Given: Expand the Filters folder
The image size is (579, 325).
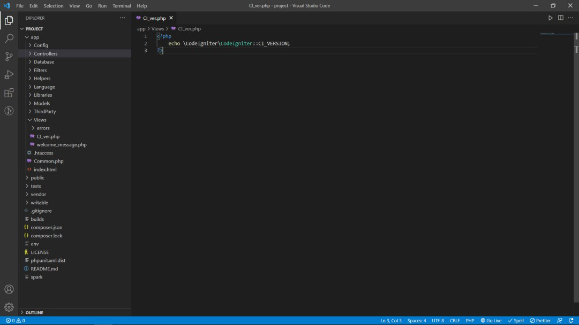Looking at the screenshot, I should coord(74,70).
